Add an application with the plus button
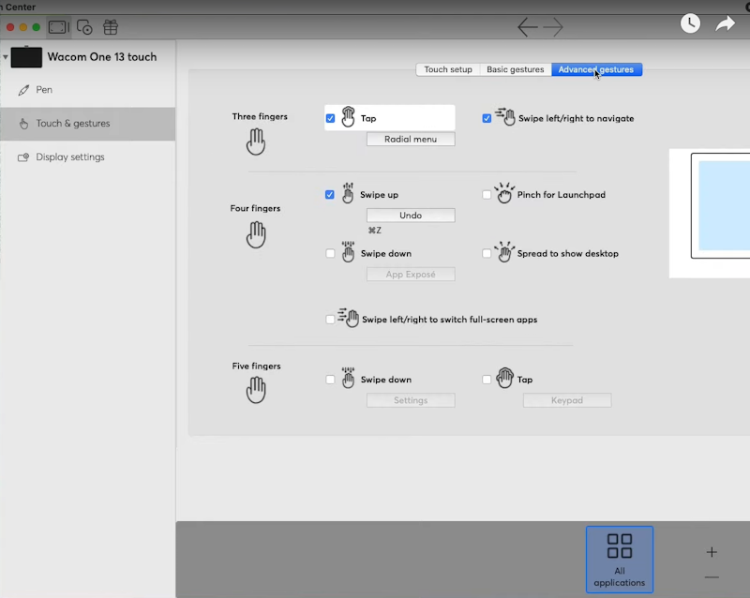The image size is (750, 598). coord(712,552)
